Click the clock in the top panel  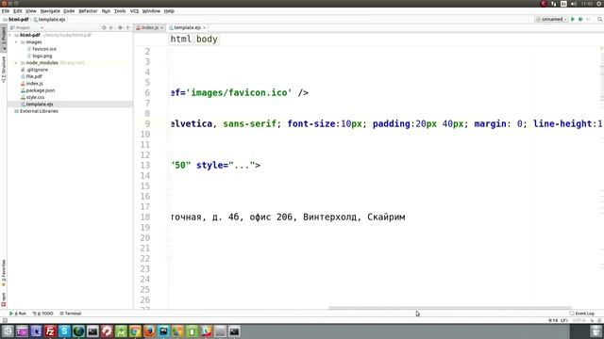coord(587,4)
